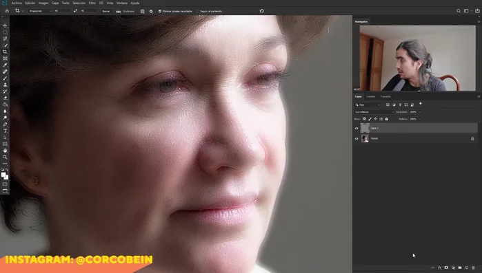This screenshot has width=482, height=273.
Task: Toggle Eliminar píxeles recortados checkbox
Action: [x=160, y=11]
